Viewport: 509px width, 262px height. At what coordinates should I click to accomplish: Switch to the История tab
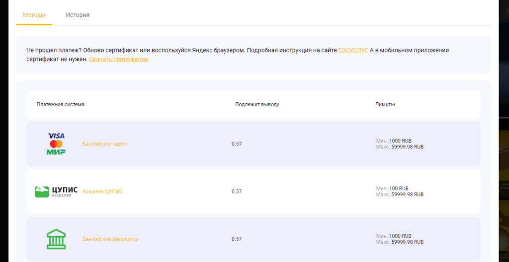coord(78,15)
